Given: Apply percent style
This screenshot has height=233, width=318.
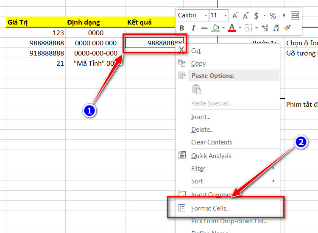Looking at the screenshot, I should [273, 15].
